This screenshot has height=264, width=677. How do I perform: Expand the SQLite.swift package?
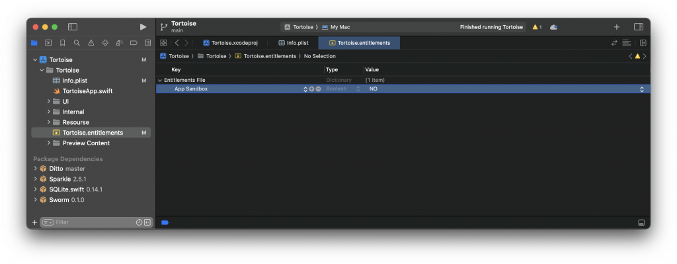[x=36, y=189]
